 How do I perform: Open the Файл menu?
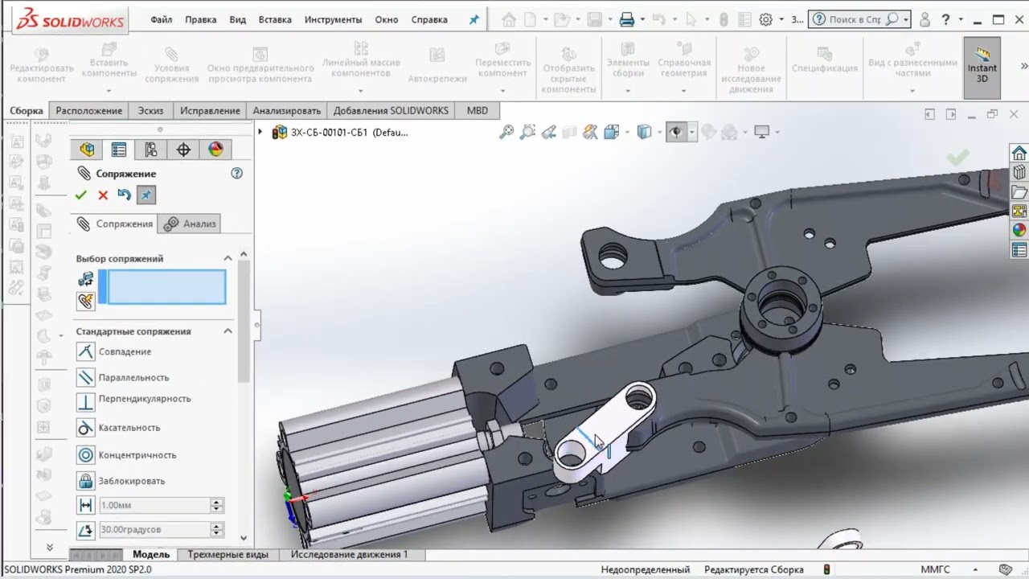[161, 19]
